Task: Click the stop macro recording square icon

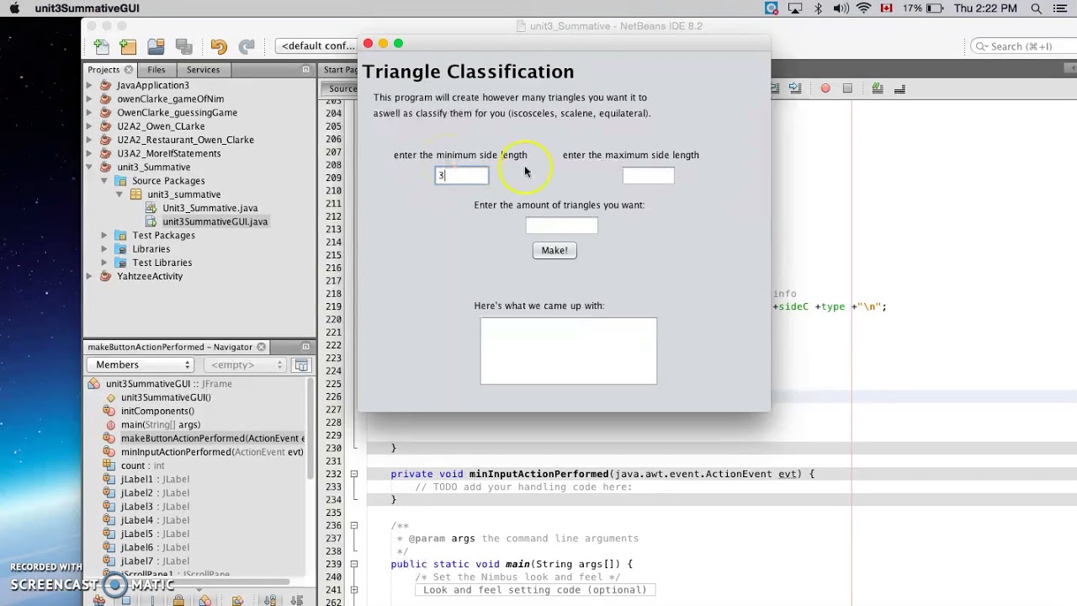Action: coord(847,88)
